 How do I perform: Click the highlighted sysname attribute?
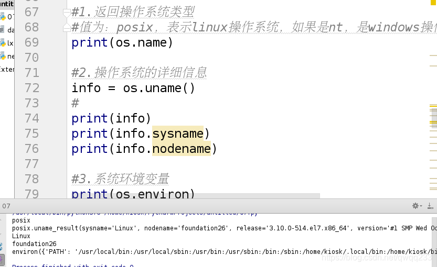coord(178,133)
